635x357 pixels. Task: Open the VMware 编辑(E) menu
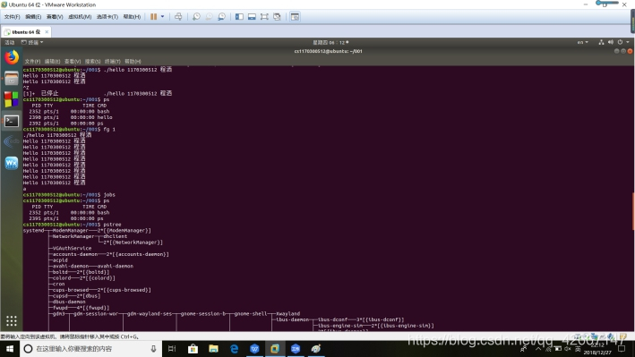(33, 17)
